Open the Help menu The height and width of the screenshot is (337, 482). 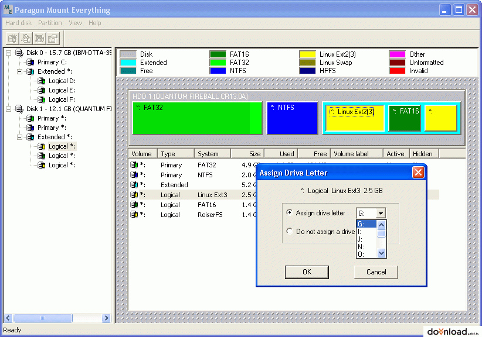[94, 23]
